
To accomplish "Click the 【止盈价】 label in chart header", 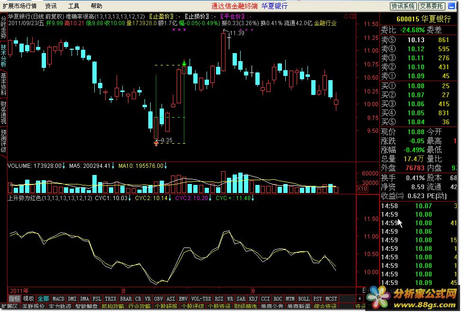I will (x=162, y=17).
